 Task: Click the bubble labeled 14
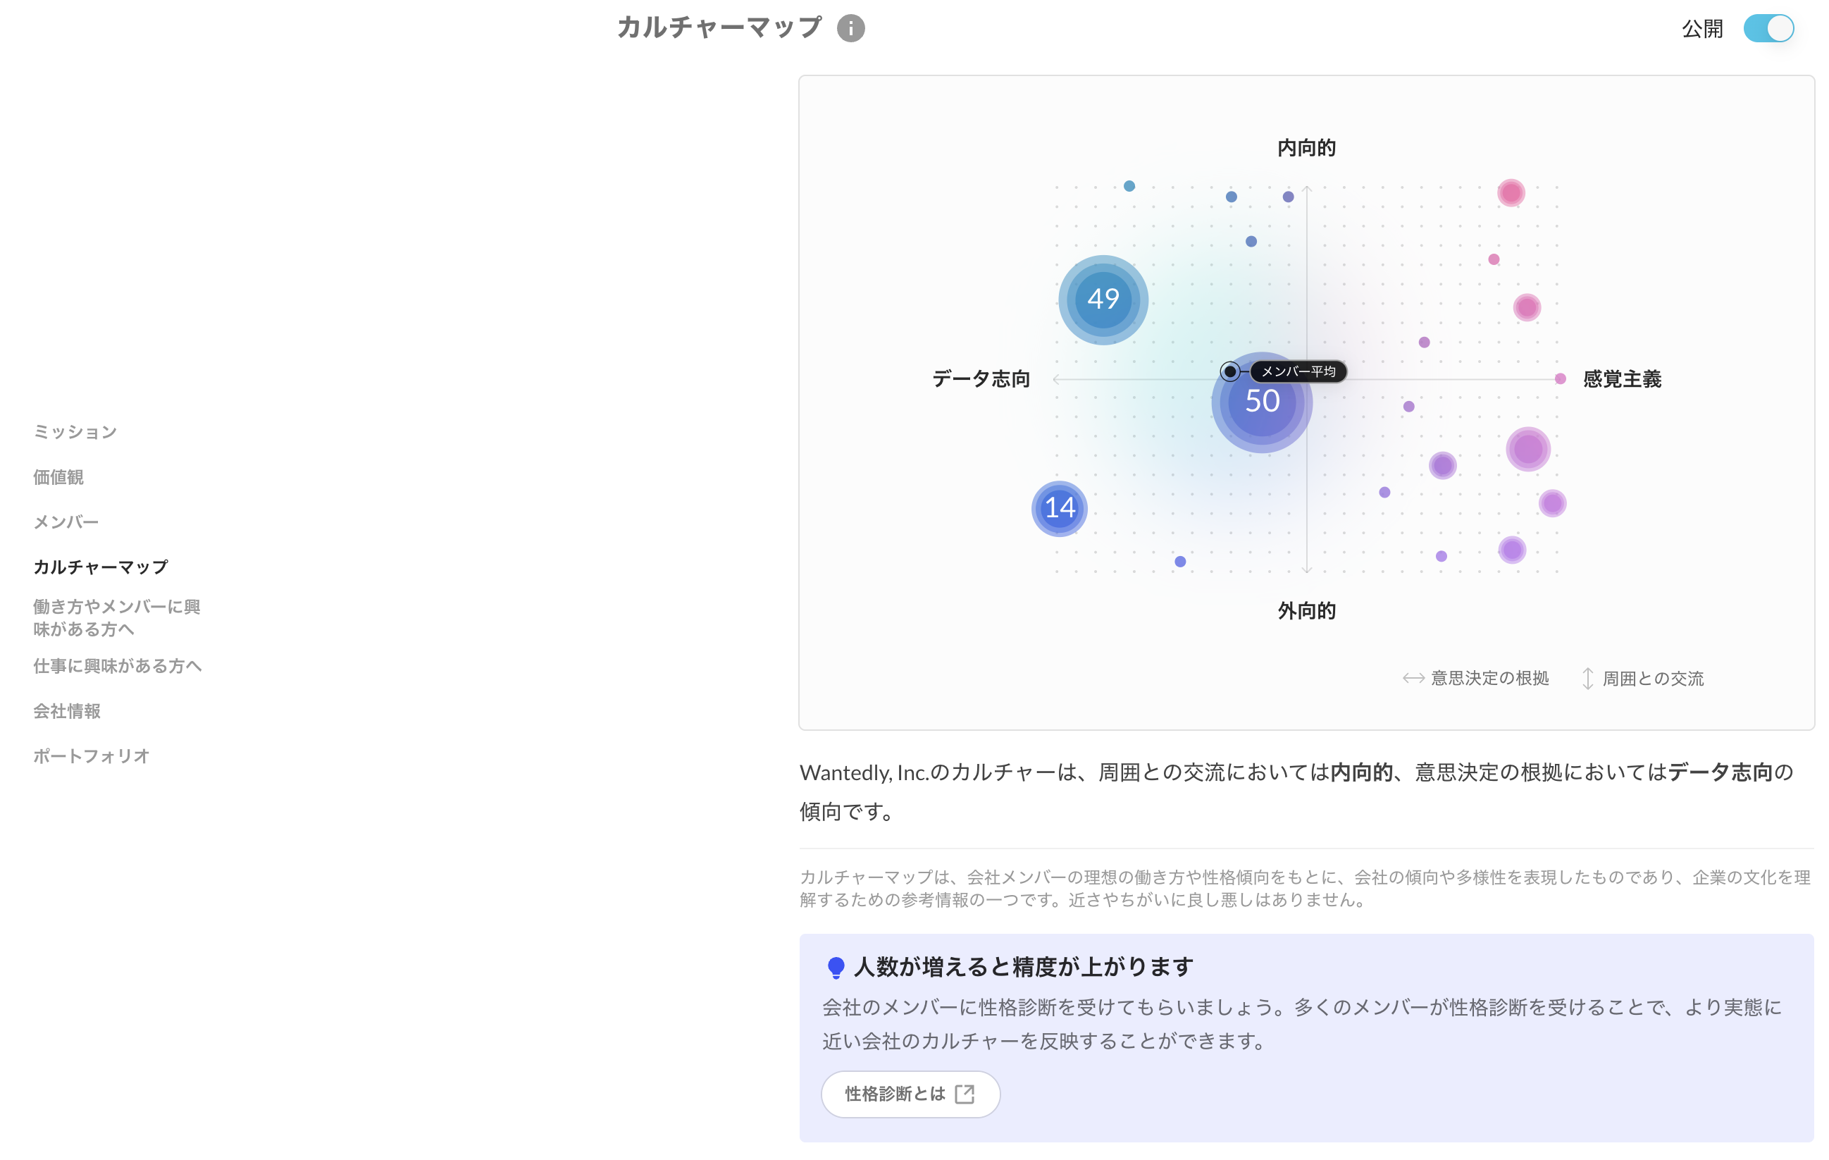pyautogui.click(x=1059, y=508)
